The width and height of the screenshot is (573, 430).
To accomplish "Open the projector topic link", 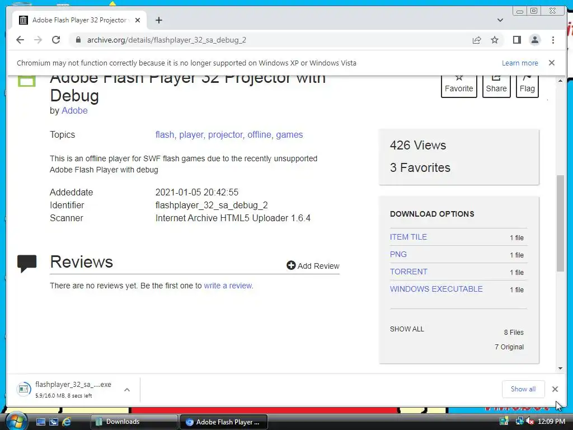I will click(225, 135).
